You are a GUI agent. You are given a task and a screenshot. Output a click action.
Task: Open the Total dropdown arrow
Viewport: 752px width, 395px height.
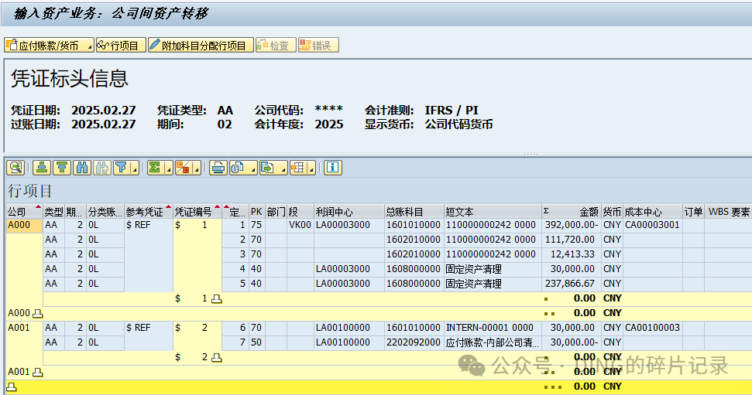click(168, 168)
